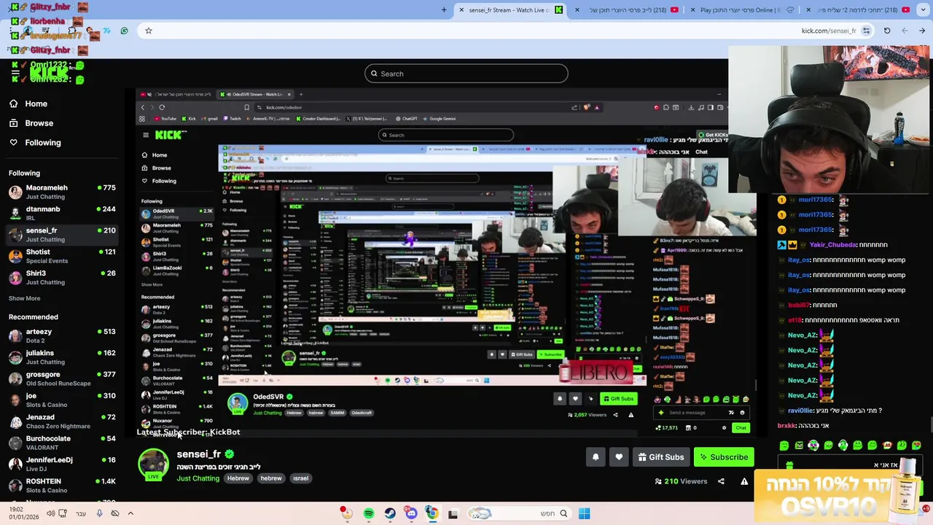This screenshot has height=525, width=933.
Task: Click the green Subscribe button
Action: click(724, 457)
